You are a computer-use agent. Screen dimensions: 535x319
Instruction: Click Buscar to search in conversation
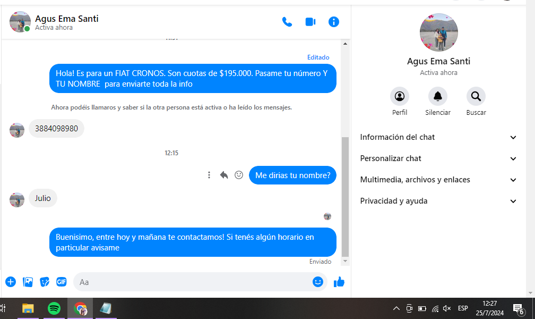pos(476,96)
